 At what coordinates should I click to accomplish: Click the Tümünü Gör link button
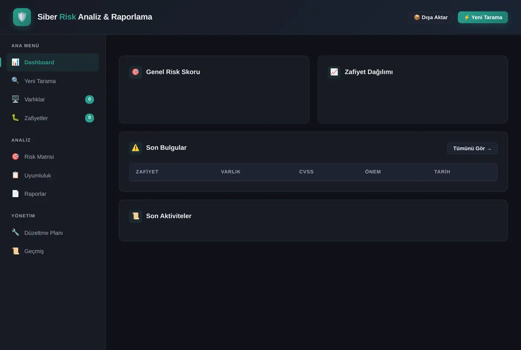pos(472,149)
